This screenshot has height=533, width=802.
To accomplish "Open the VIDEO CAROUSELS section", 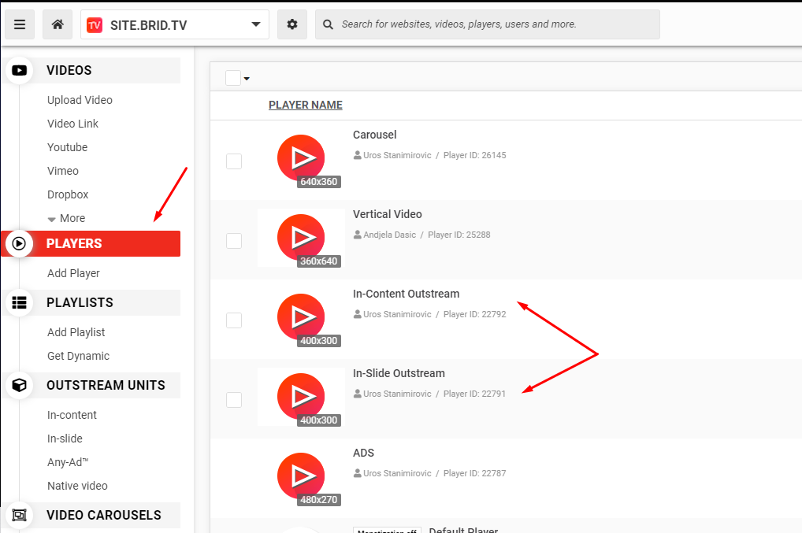I will coord(104,515).
